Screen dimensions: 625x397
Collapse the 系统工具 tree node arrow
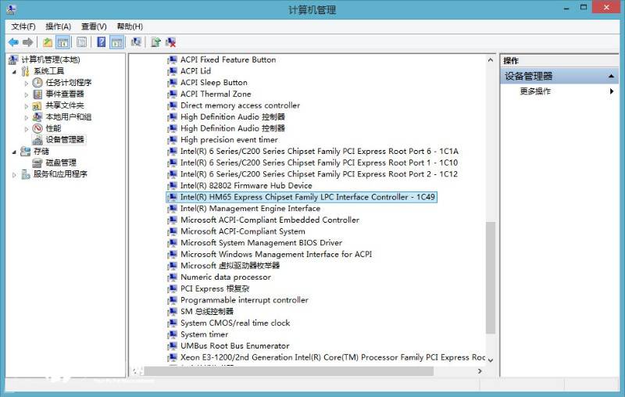pyautogui.click(x=14, y=71)
